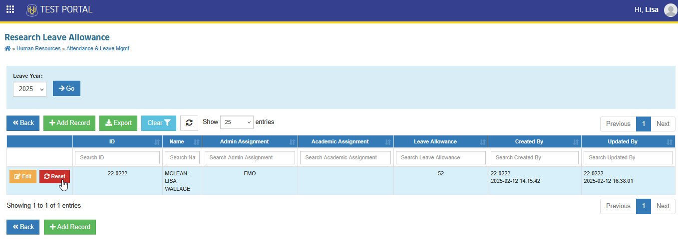Clear filters with the funnel button
Screen dimensions: 678x251
[159, 123]
